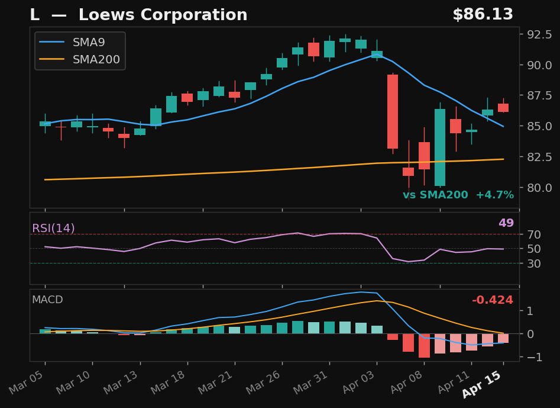Click the Mar 10 date label
Screen dimensions: 560x408
pyautogui.click(x=73, y=383)
